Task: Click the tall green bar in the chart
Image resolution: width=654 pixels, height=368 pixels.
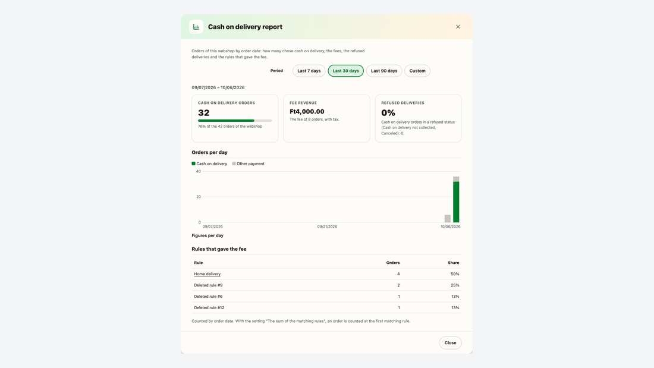Action: pos(456,202)
